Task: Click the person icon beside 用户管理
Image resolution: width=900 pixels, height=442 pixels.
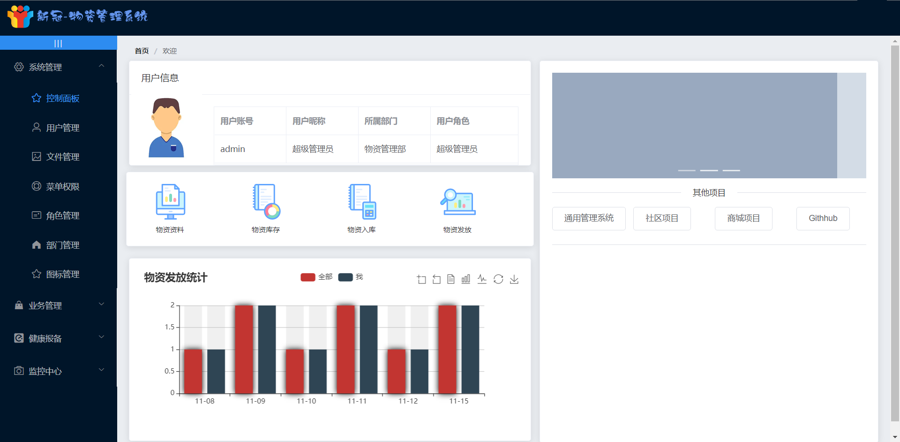Action: point(36,127)
